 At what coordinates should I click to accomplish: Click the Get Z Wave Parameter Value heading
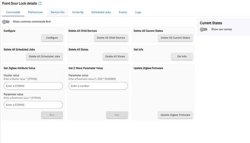(86, 68)
